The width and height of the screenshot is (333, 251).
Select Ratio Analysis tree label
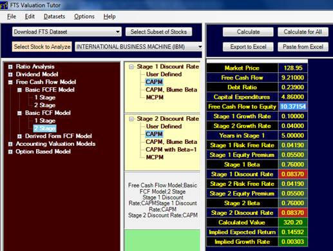point(35,66)
